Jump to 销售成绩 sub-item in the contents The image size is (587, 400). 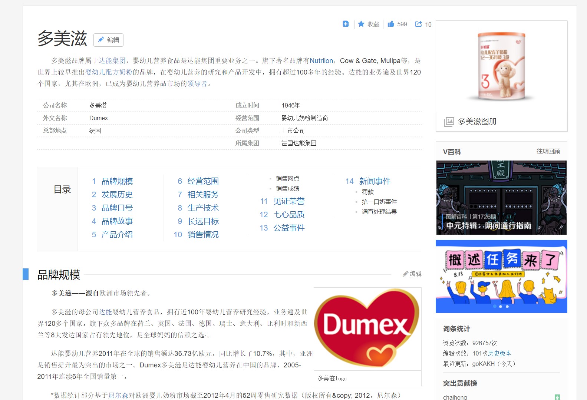(x=287, y=189)
